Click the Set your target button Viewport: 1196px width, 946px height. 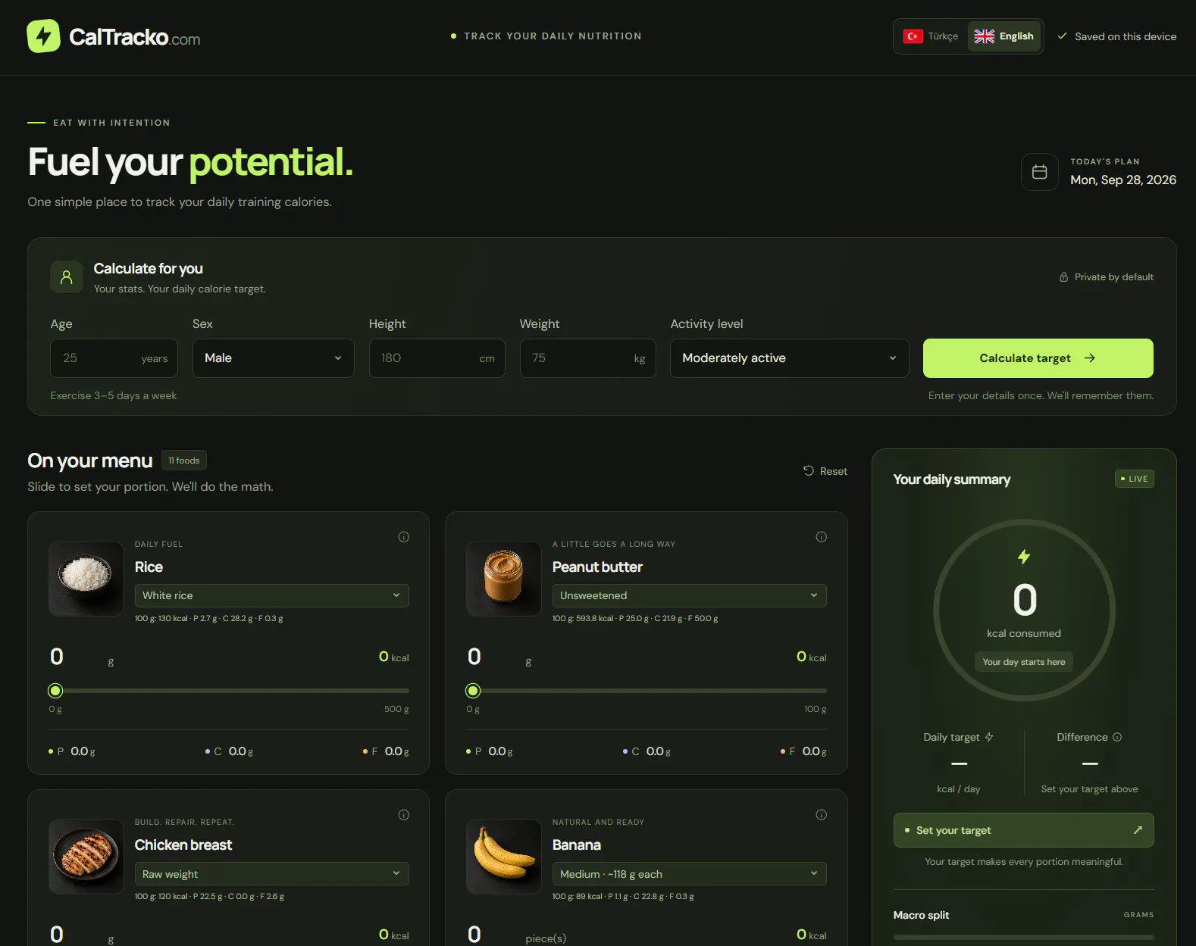1023,830
